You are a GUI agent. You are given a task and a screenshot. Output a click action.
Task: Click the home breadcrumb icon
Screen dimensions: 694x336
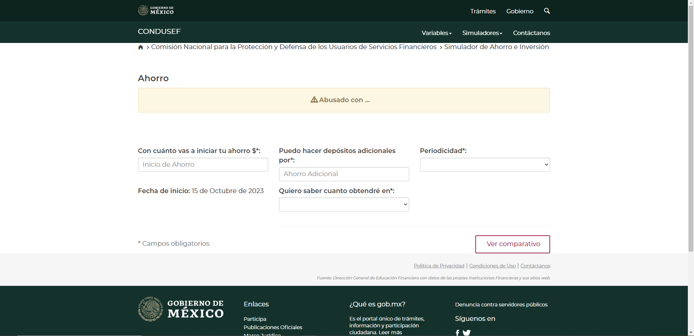click(x=141, y=47)
